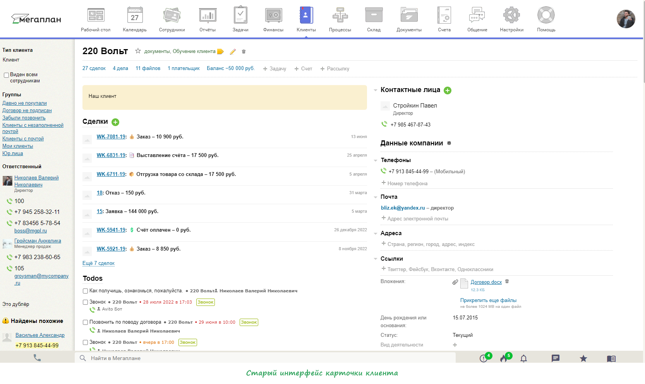Delete the Договор.docx attachment
645x384 pixels.
coord(507,282)
